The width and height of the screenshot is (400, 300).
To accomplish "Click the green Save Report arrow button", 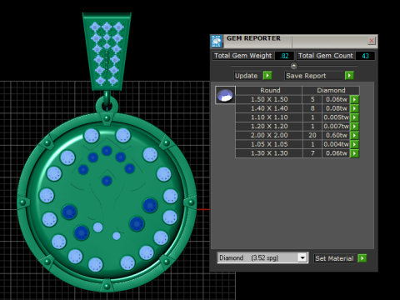I will point(349,76).
